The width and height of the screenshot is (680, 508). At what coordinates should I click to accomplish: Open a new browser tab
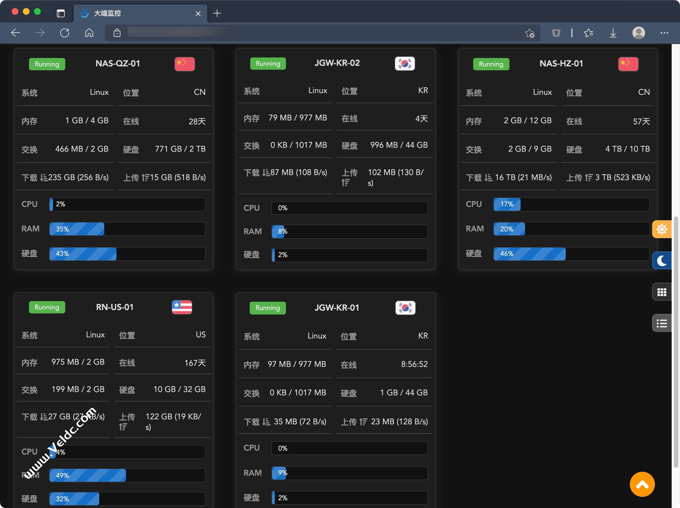tap(217, 13)
